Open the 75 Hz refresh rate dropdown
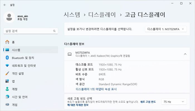 coord(174,102)
